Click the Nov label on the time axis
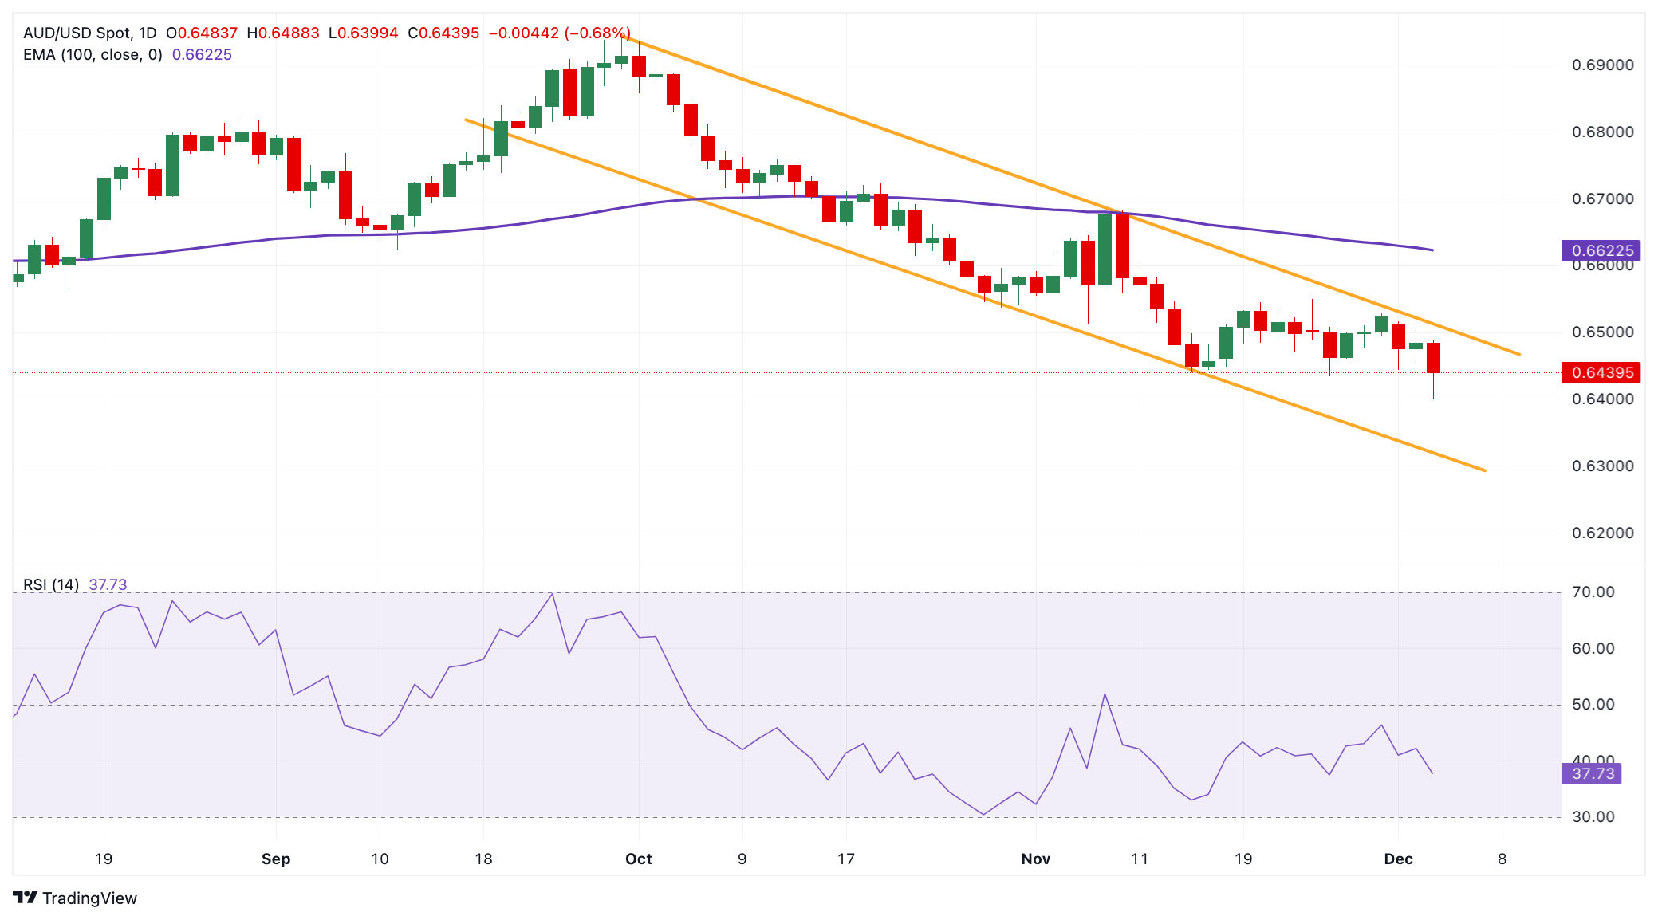This screenshot has width=1658, height=920. (1036, 859)
